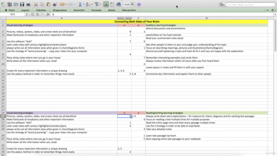
Task: Select the 'Auditory Learning Strategies' heading cell
Action: pos(206,25)
